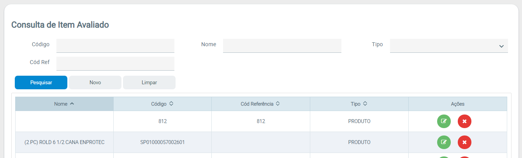
Task: Click the red delete icon for item 812
Action: click(464, 122)
